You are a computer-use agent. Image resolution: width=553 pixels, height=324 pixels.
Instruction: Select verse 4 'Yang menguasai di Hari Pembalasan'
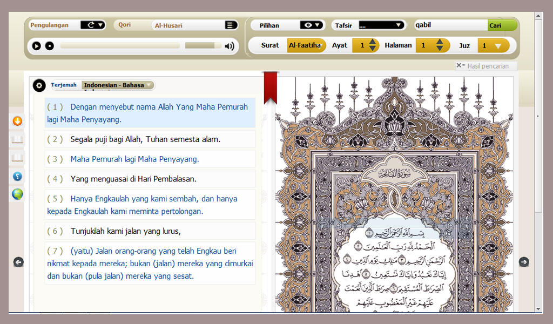pyautogui.click(x=150, y=179)
